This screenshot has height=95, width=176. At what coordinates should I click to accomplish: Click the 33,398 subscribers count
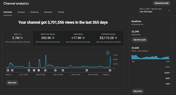[135, 32]
